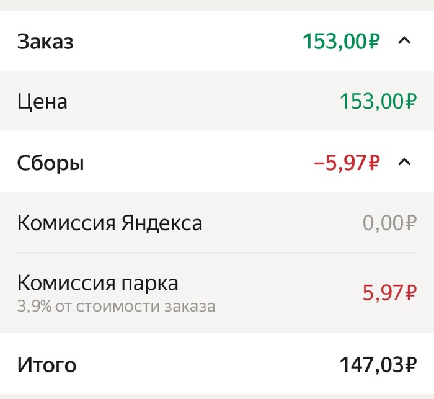Tap the Заказ section header label
The image size is (434, 399).
pyautogui.click(x=45, y=42)
